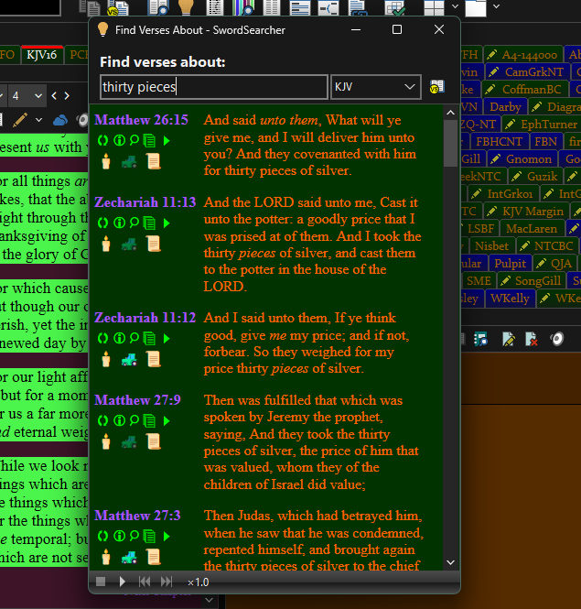Click the edit-note pencil icon in the commentary toolbar
Screen dimensions: 581x609
[508, 339]
